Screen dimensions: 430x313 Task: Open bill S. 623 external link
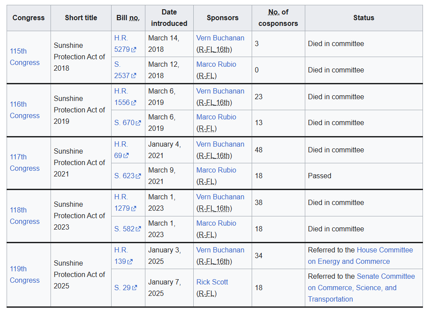(x=127, y=176)
